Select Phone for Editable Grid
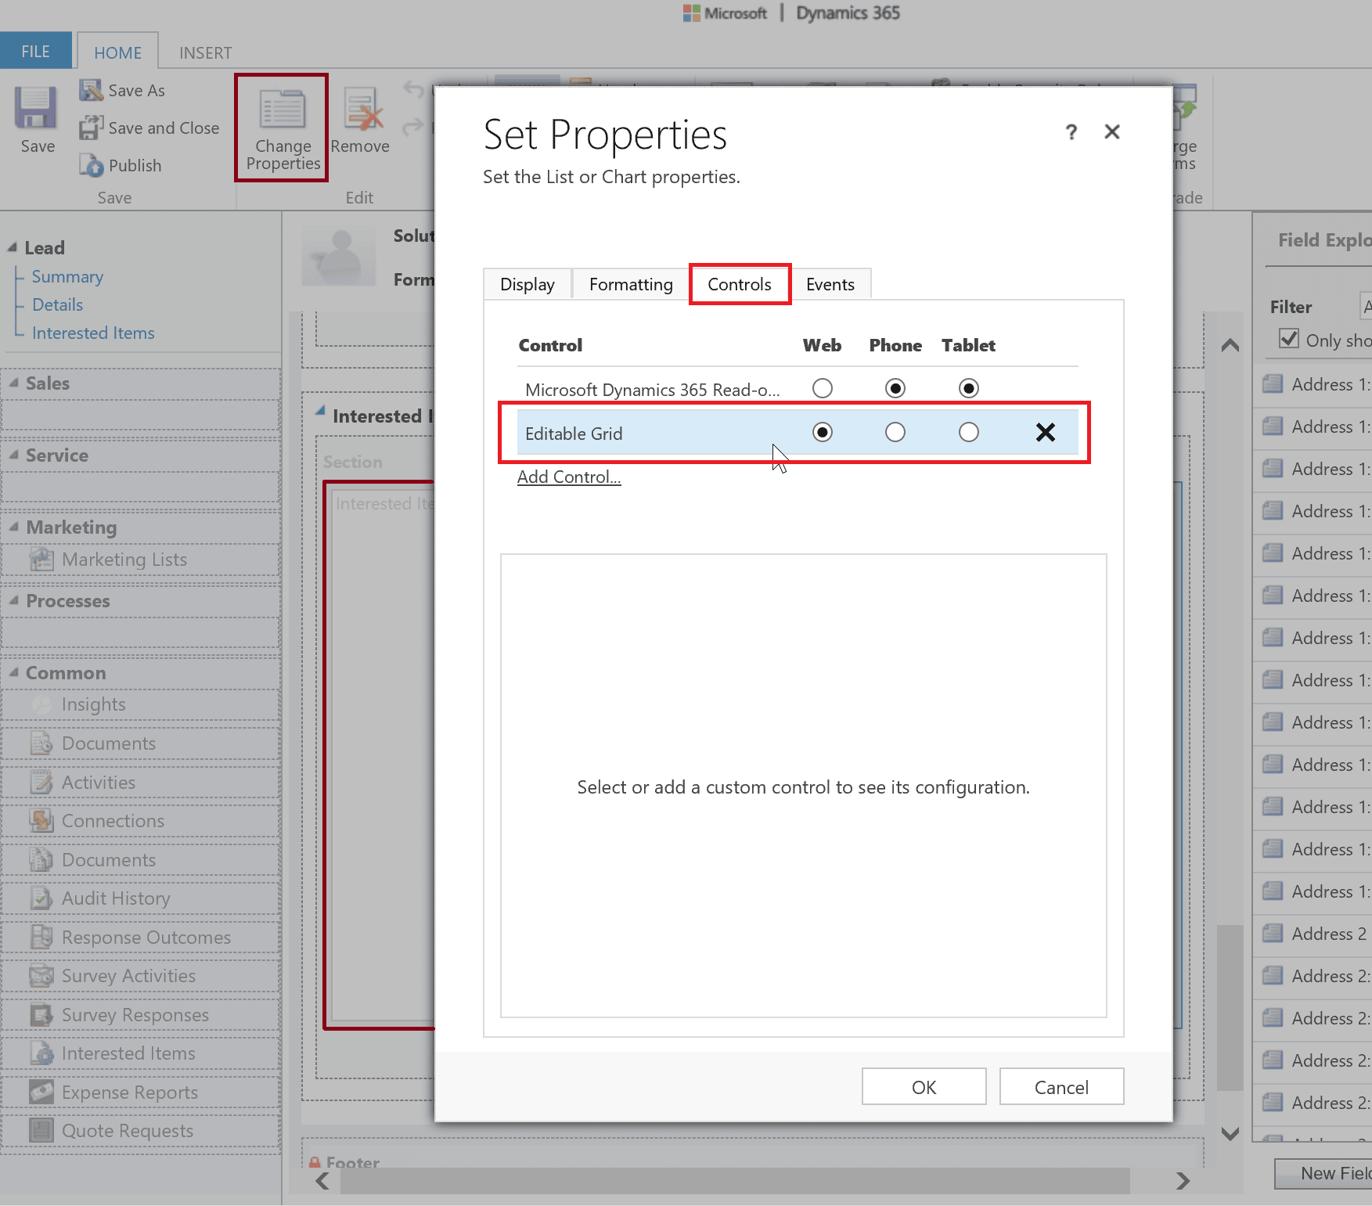The width and height of the screenshot is (1372, 1206). pyautogui.click(x=895, y=432)
